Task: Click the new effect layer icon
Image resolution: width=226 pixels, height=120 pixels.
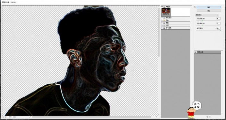Action: pyautogui.click(x=207, y=116)
